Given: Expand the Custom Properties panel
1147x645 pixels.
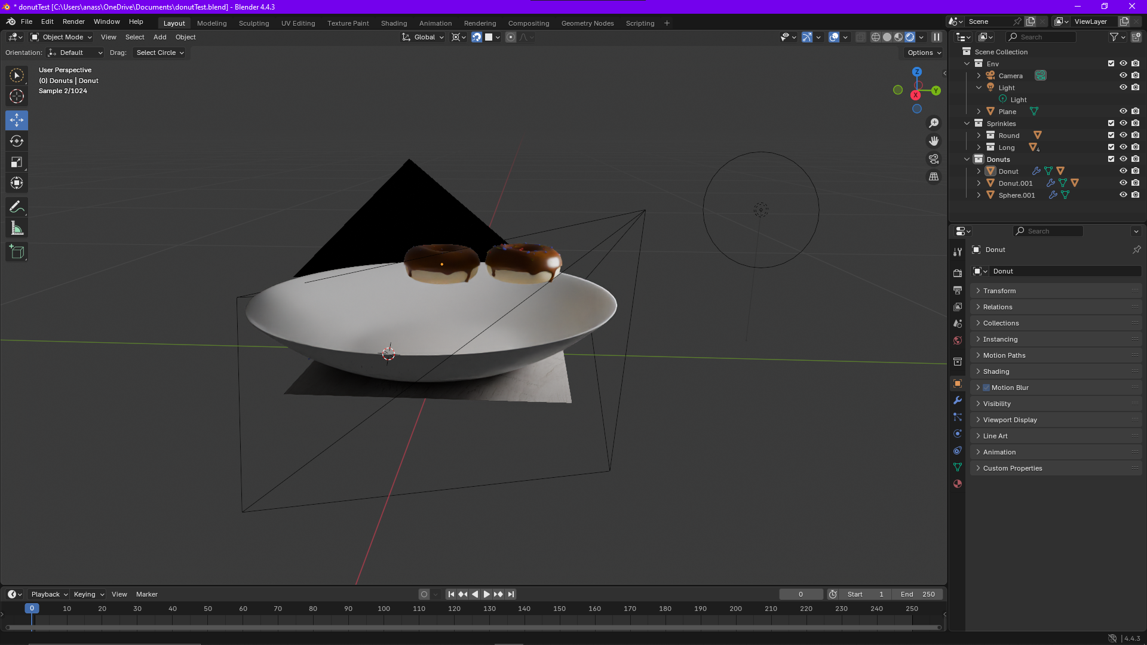Looking at the screenshot, I should (1056, 468).
